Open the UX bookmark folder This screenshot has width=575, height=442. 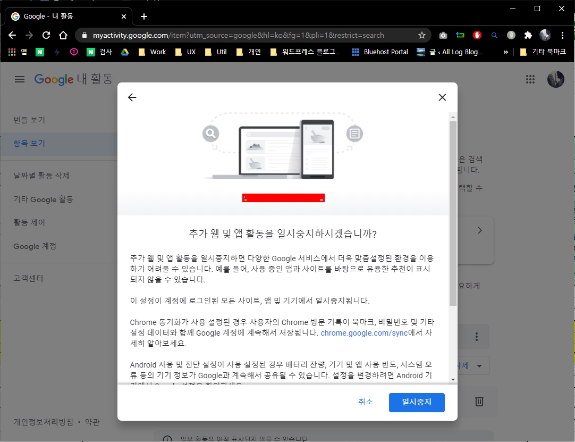185,52
